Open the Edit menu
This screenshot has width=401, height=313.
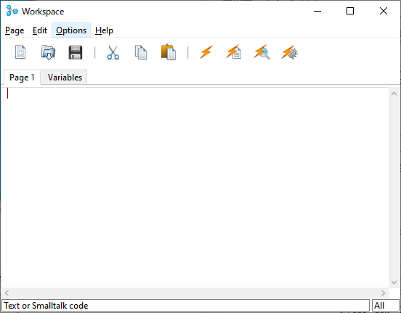click(x=40, y=30)
